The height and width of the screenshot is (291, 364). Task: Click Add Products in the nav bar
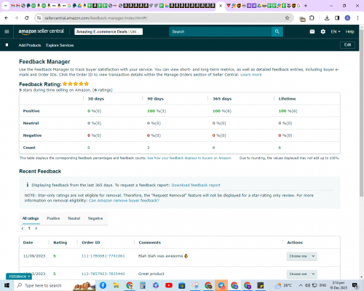click(x=30, y=45)
